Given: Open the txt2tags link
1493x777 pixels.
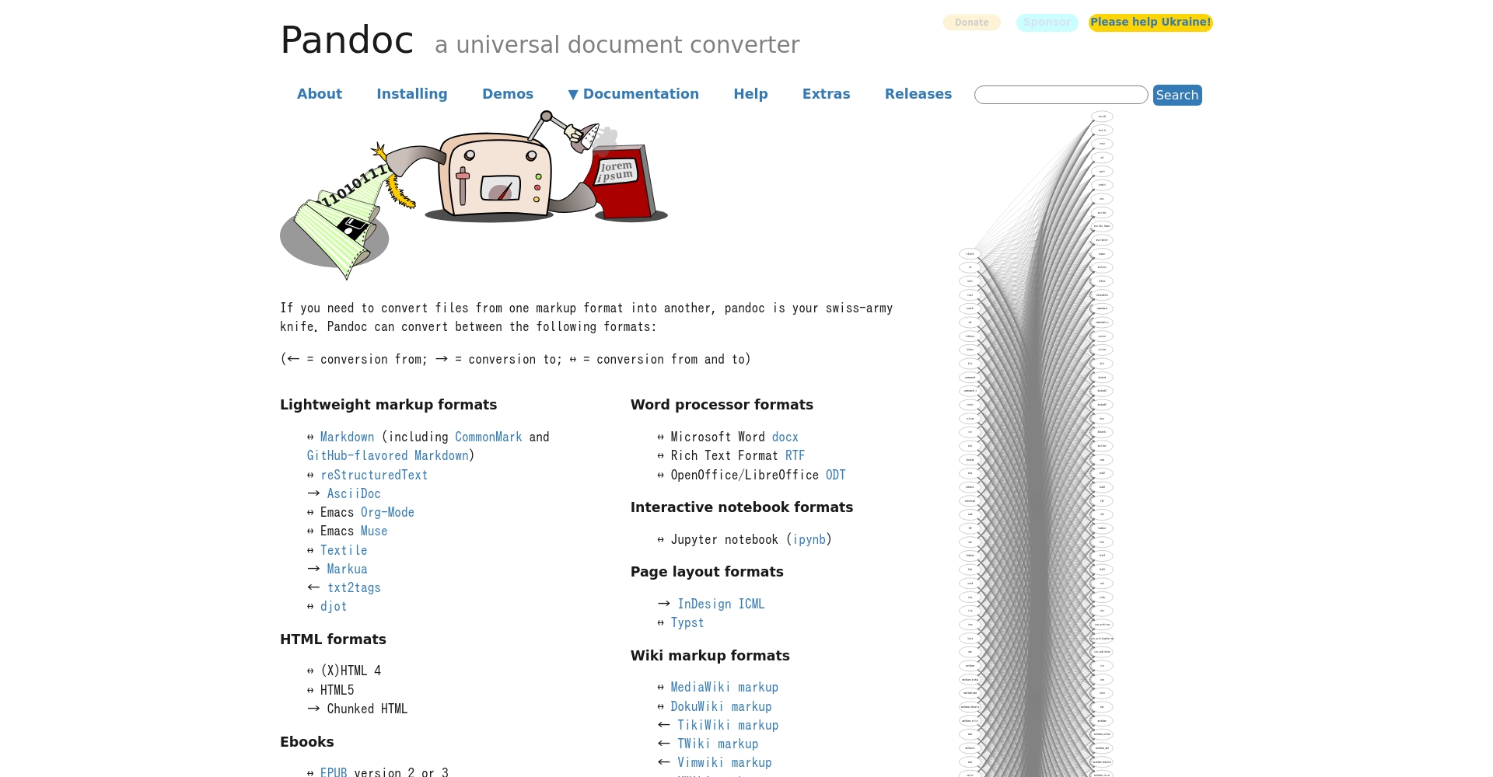Looking at the screenshot, I should coord(354,588).
